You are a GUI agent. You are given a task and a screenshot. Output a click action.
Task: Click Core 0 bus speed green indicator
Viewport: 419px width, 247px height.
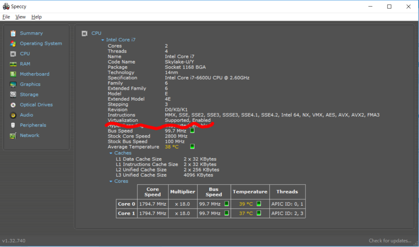click(227, 204)
